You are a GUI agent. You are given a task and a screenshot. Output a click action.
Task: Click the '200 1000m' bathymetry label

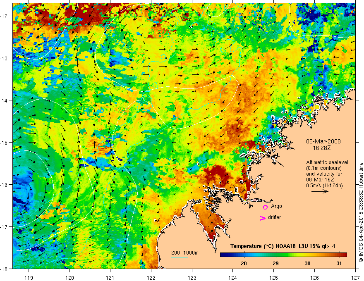point(185,253)
